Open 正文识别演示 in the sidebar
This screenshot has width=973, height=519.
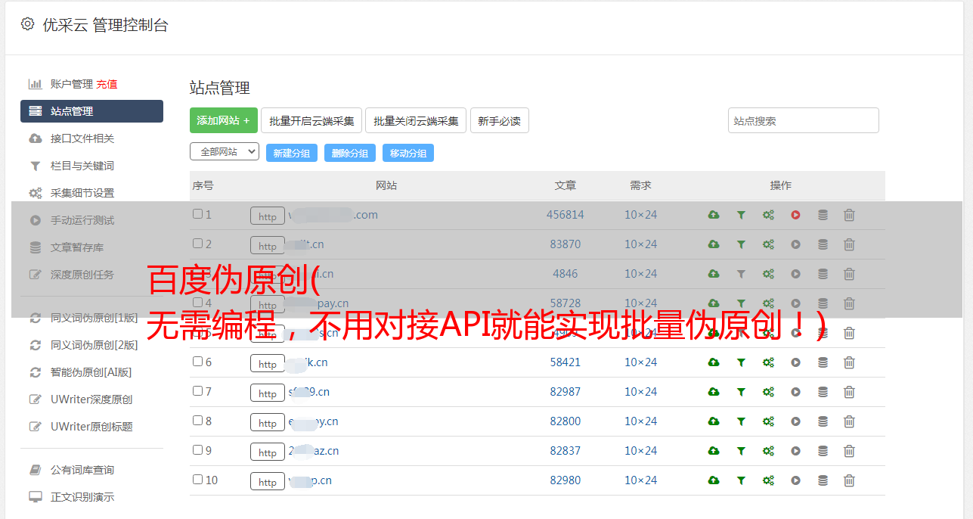pos(82,497)
